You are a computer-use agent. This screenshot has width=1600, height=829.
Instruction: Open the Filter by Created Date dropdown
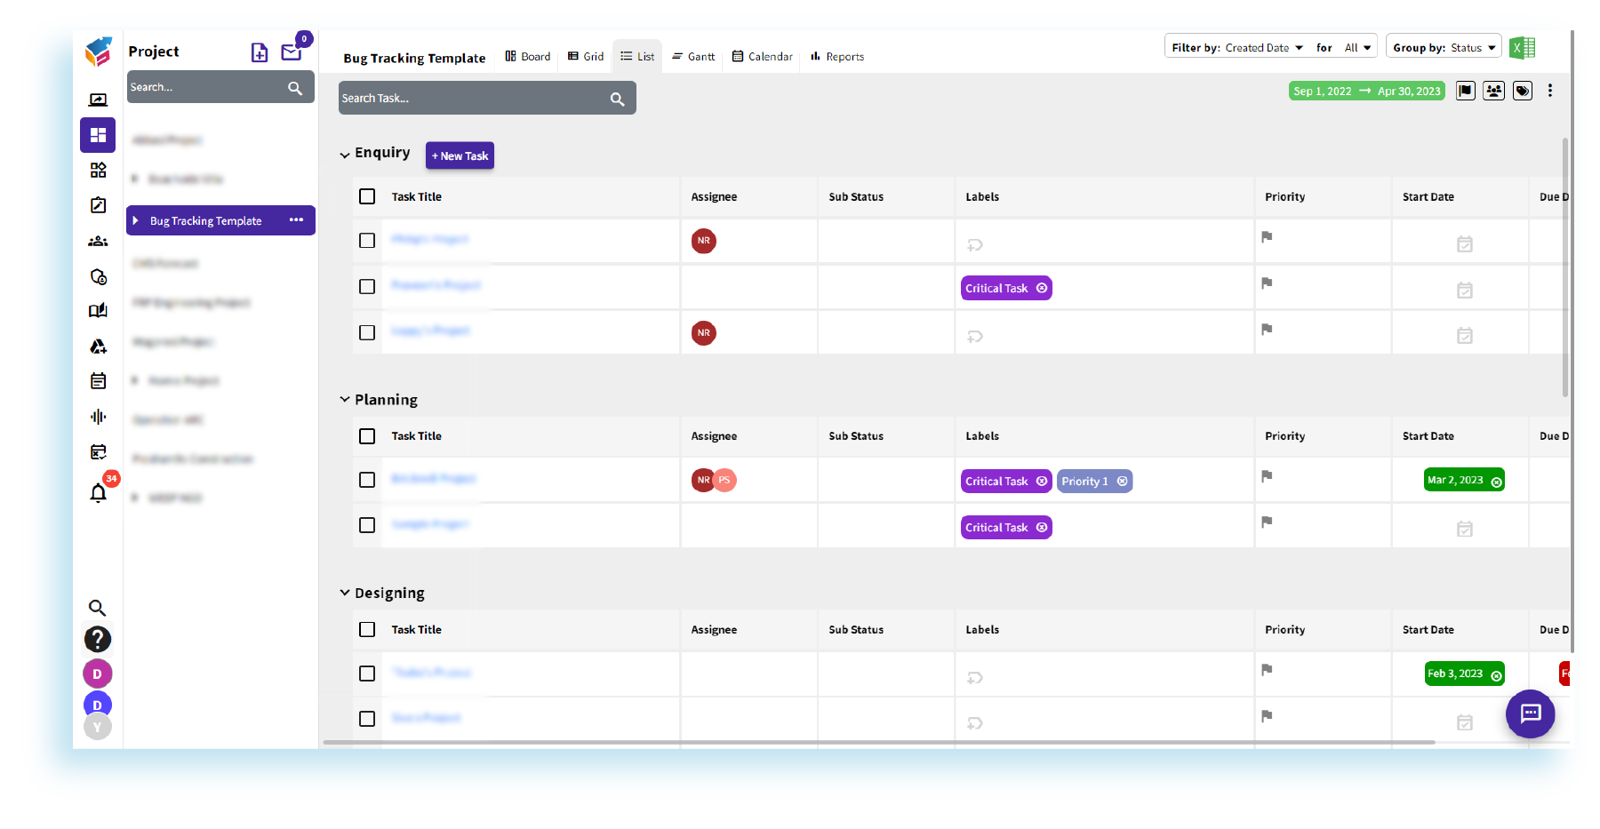point(1259,46)
